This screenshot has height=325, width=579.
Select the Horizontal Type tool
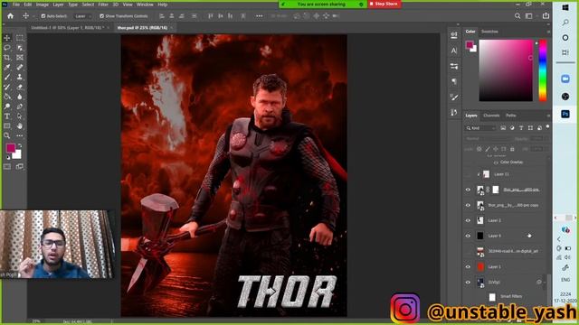7,116
